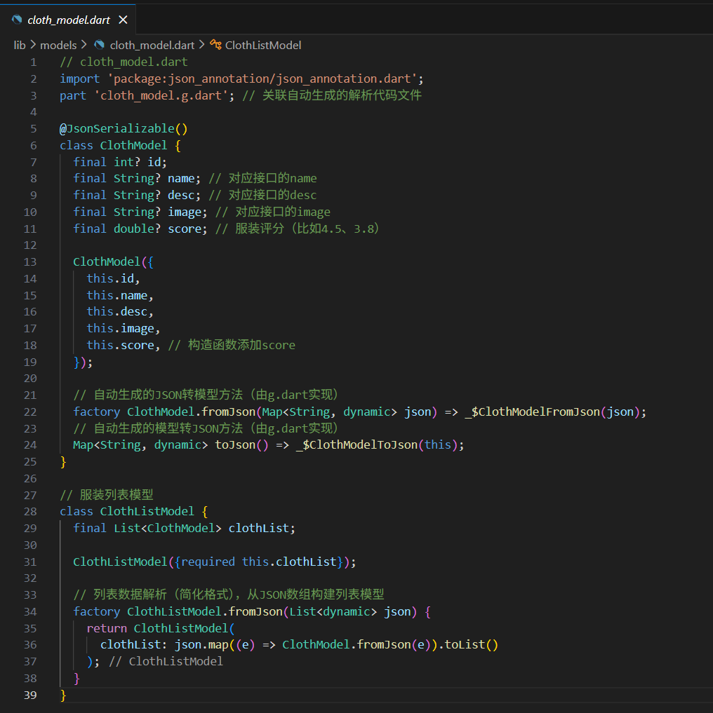Screen dimensions: 713x713
Task: Click the Dart file icon in tab
Action: [x=18, y=20]
